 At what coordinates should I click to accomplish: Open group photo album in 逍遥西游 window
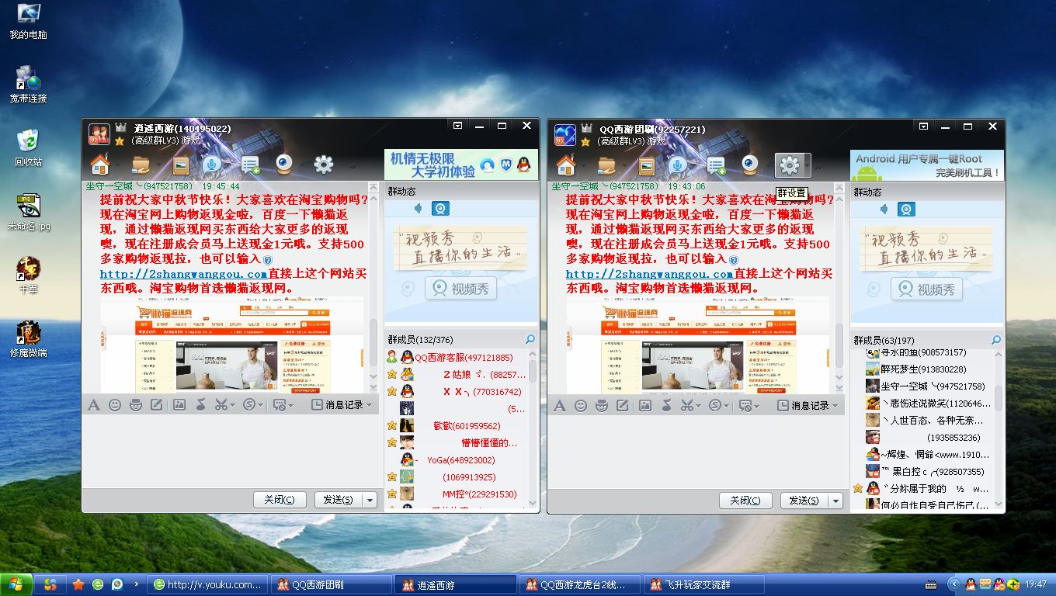180,165
